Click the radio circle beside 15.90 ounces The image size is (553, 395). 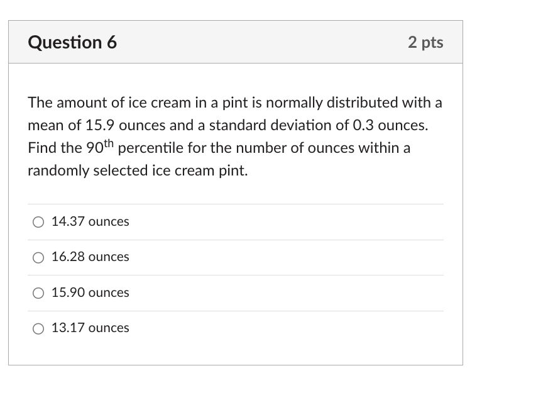click(38, 292)
